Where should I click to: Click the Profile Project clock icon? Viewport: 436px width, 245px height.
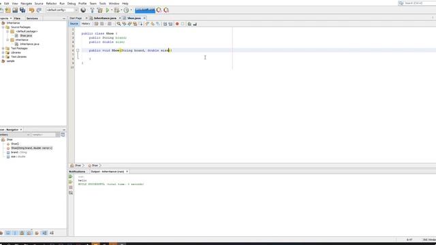126,10
